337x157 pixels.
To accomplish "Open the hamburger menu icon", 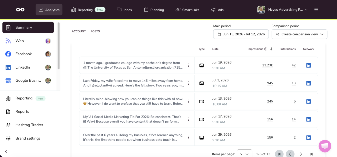I will [316, 10].
